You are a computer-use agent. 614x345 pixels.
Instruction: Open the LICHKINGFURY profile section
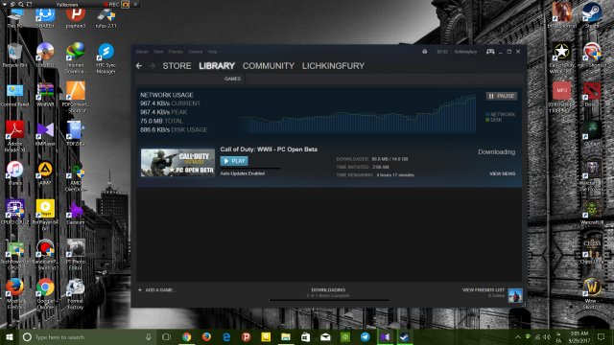333,66
